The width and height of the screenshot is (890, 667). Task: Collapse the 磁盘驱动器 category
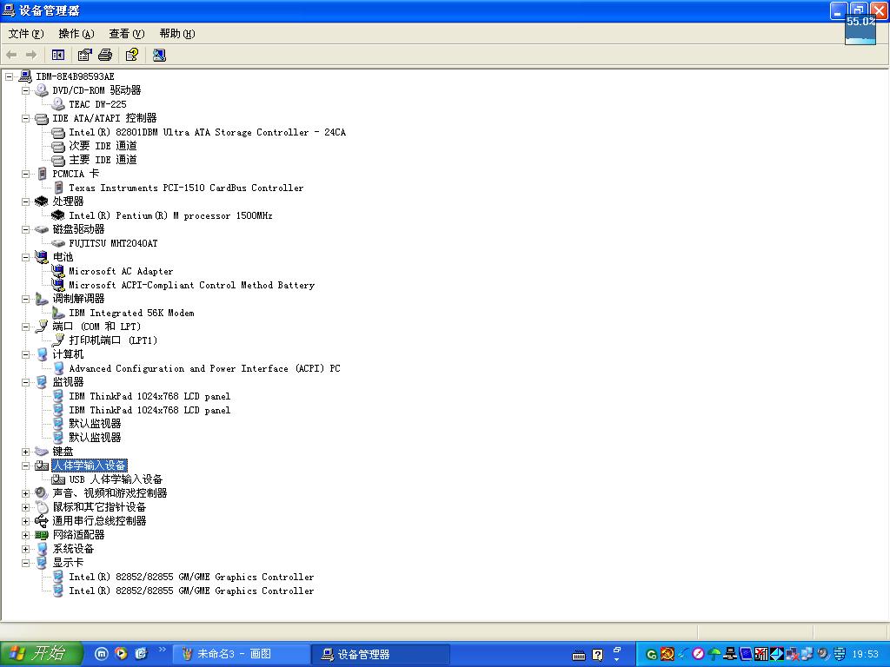pyautogui.click(x=25, y=229)
